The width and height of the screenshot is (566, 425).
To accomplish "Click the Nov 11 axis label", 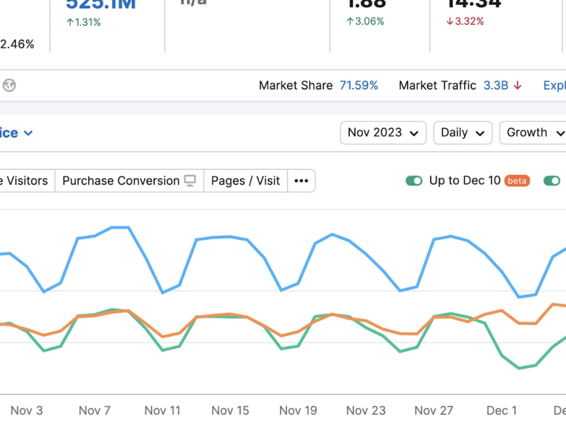I will (x=162, y=410).
